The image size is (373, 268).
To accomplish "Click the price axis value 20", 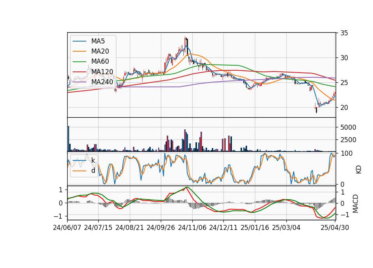I will [344, 108].
